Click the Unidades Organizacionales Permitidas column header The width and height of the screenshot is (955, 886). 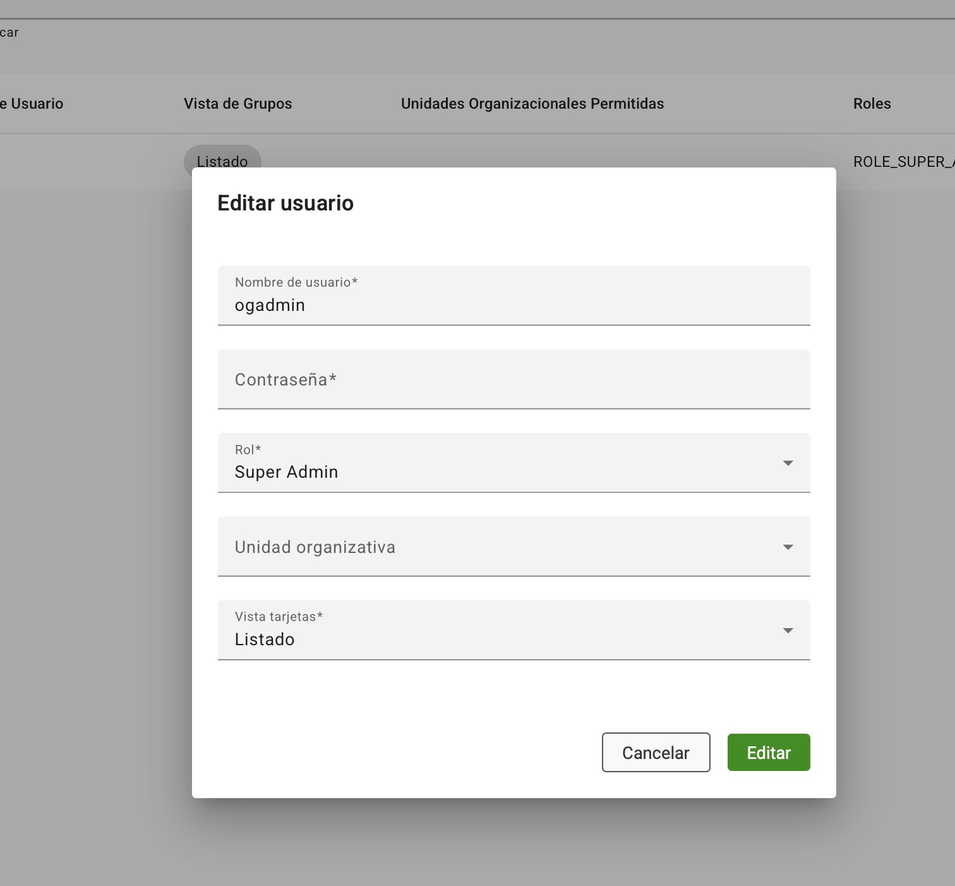coord(532,104)
